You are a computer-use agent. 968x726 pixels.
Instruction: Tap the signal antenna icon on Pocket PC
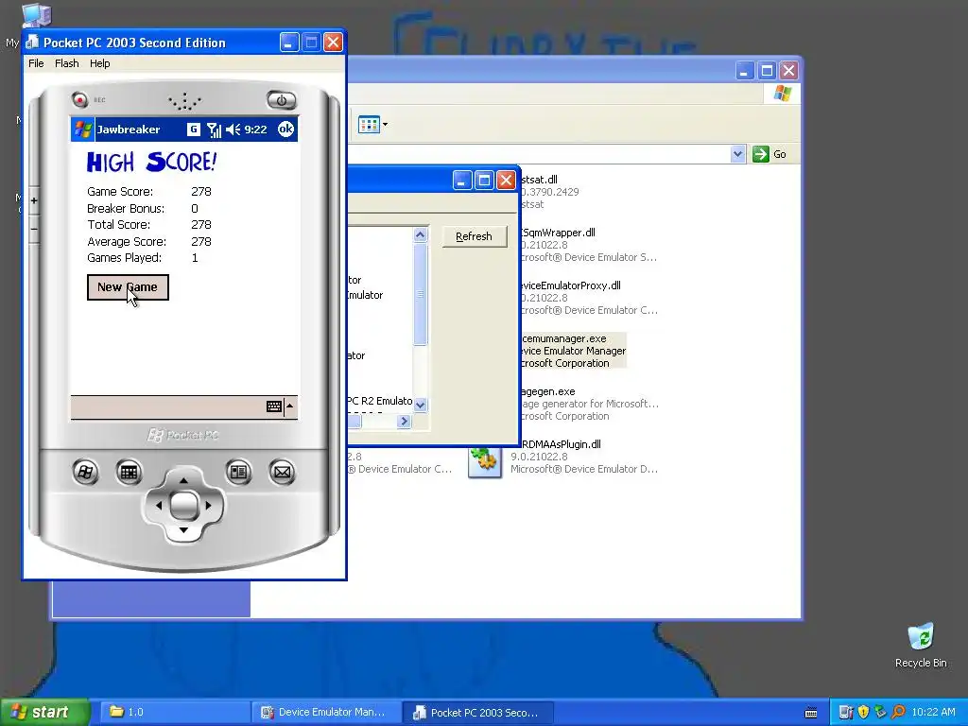pyautogui.click(x=214, y=130)
